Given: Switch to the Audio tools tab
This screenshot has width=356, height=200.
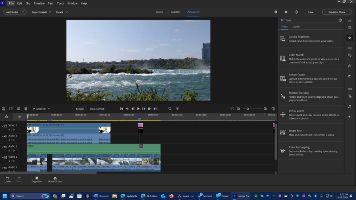Looking at the screenshot, I should click(x=296, y=27).
